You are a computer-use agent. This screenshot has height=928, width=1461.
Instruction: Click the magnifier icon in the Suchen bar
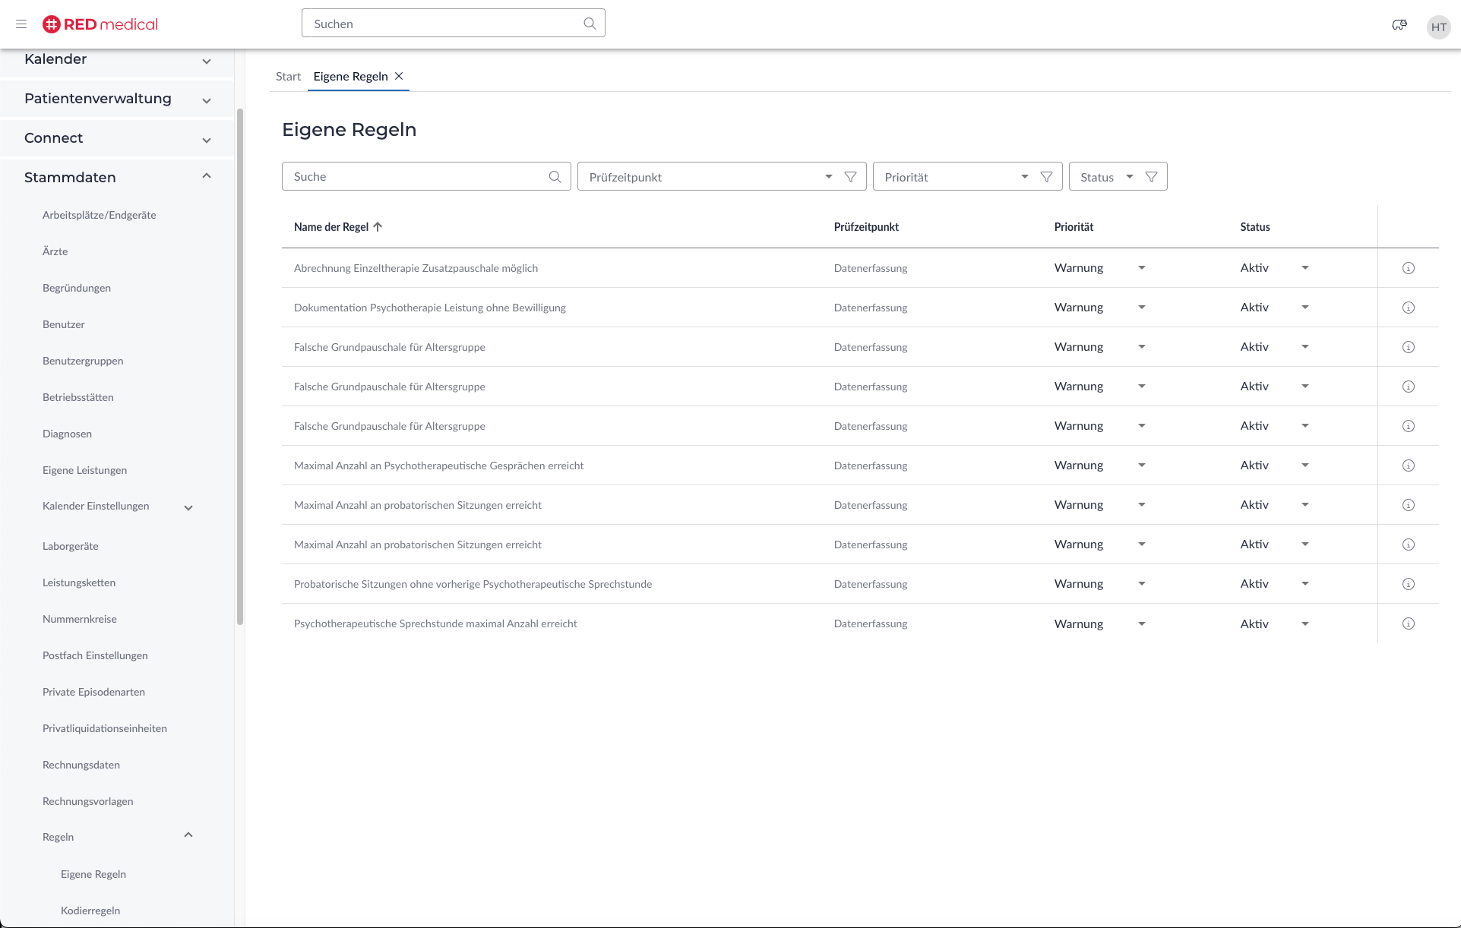[590, 24]
